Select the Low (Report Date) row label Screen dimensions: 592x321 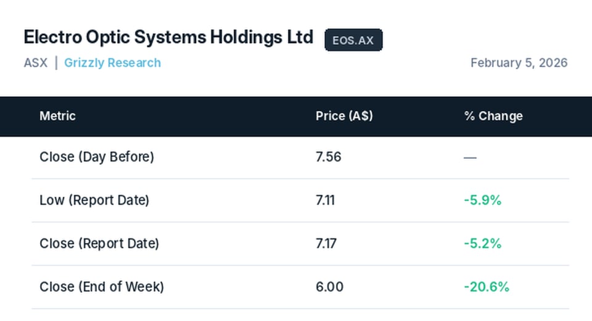94,200
